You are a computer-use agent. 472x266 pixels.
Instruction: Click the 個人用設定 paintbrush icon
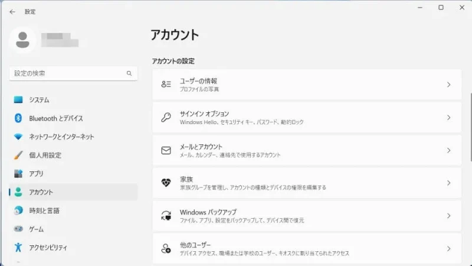point(18,155)
